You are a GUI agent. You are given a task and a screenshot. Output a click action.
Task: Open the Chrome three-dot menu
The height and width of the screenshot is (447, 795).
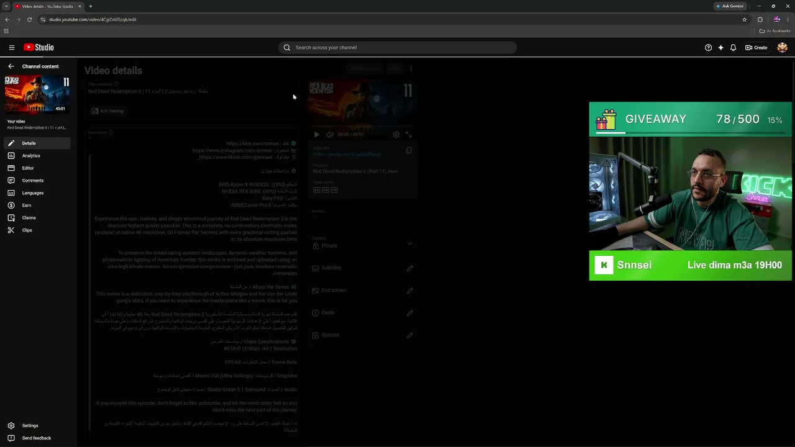point(788,19)
